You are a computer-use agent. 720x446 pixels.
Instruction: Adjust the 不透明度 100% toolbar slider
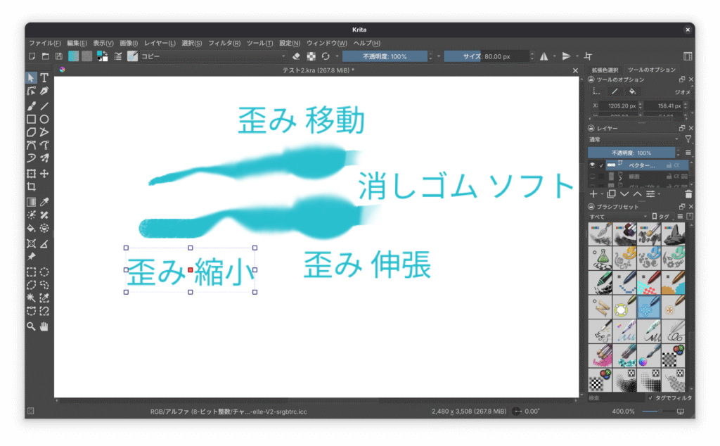tap(385, 56)
